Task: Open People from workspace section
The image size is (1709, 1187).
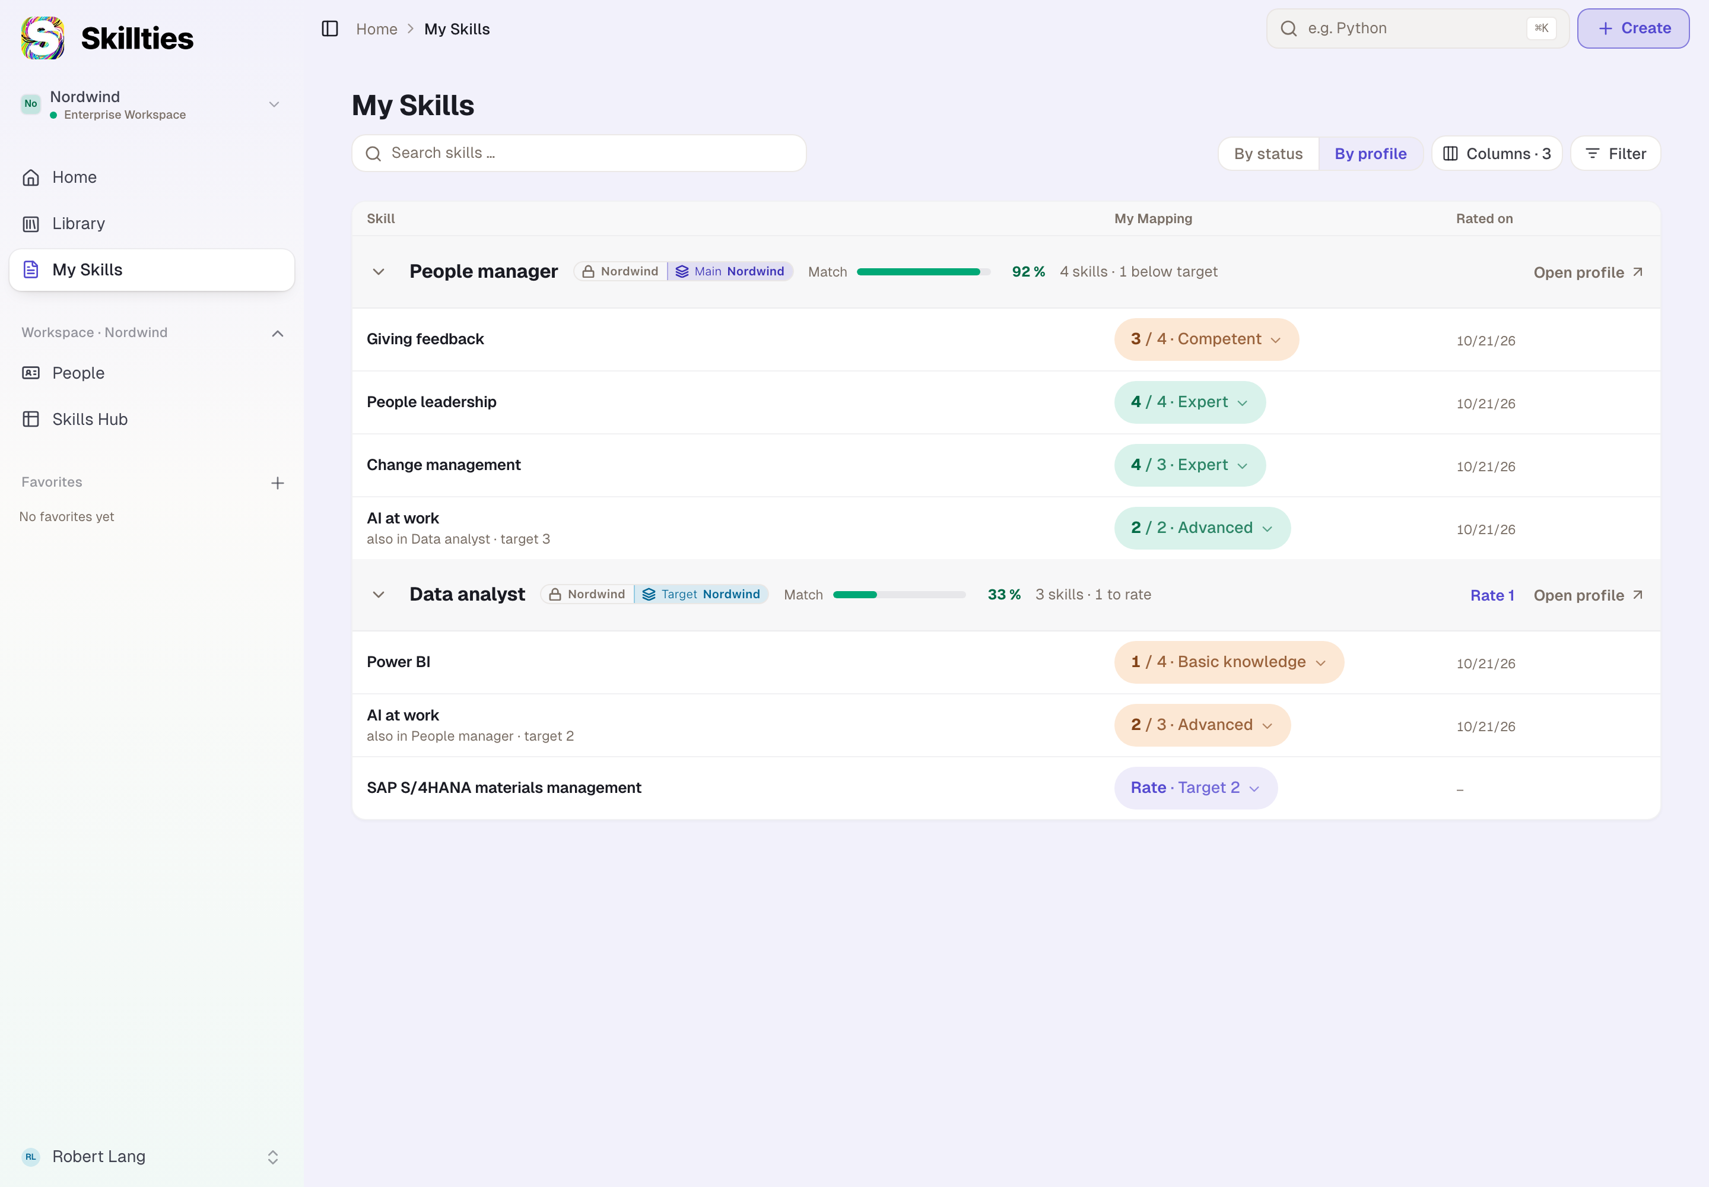Action: tap(152, 373)
